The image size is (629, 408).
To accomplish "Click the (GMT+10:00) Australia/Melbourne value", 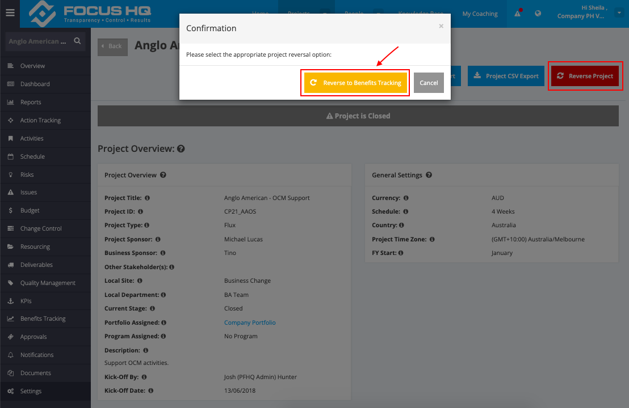I will (538, 239).
